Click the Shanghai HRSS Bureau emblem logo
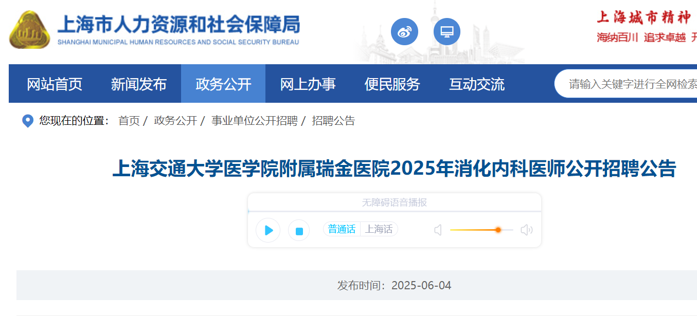The height and width of the screenshot is (316, 697). (x=30, y=30)
